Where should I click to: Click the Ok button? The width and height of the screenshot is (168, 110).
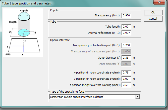(153, 12)
